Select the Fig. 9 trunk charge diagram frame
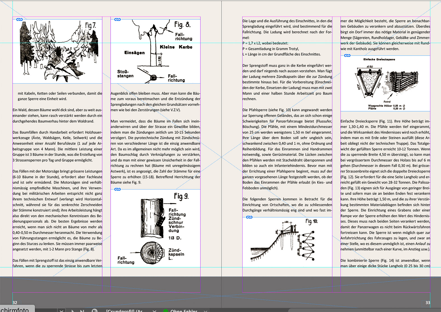The width and height of the screenshot is (441, 312). [x=155, y=228]
